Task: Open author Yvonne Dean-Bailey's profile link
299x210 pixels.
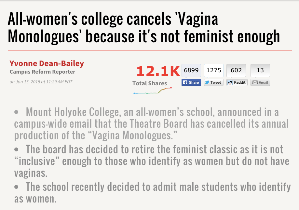Action: (47, 63)
